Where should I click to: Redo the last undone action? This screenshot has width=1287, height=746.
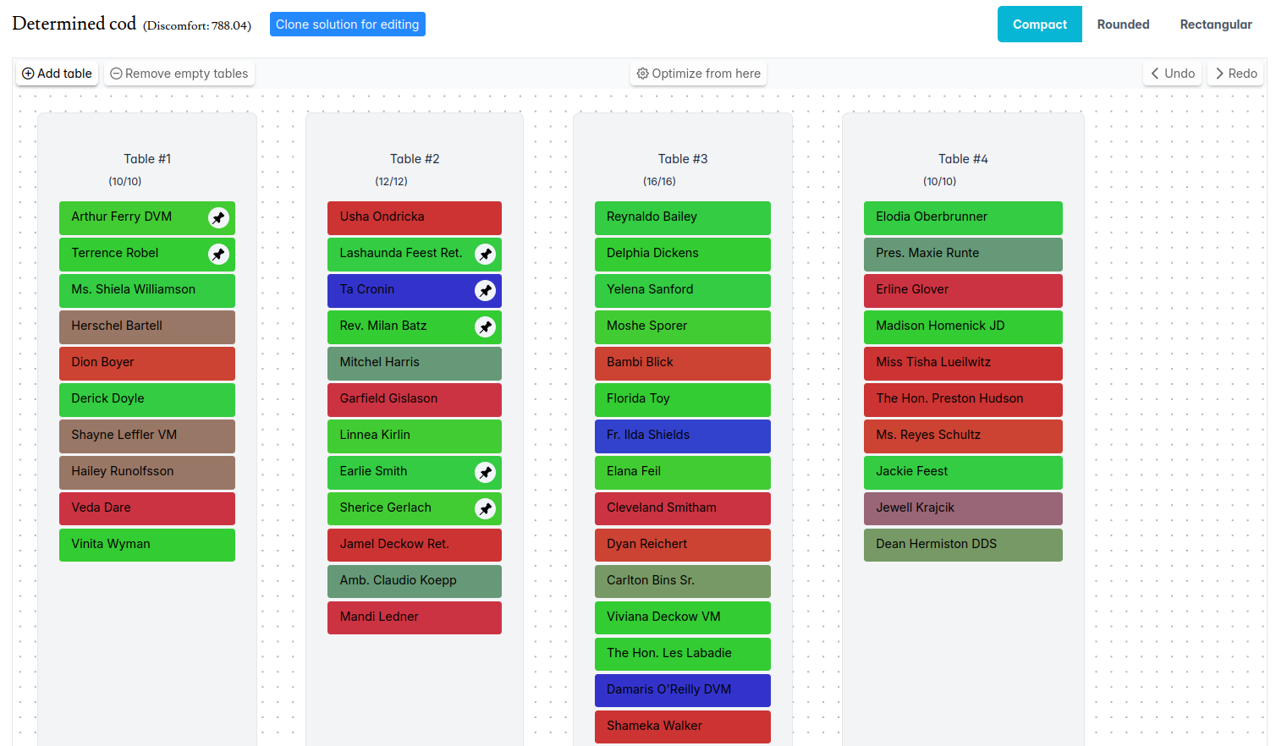tap(1236, 74)
